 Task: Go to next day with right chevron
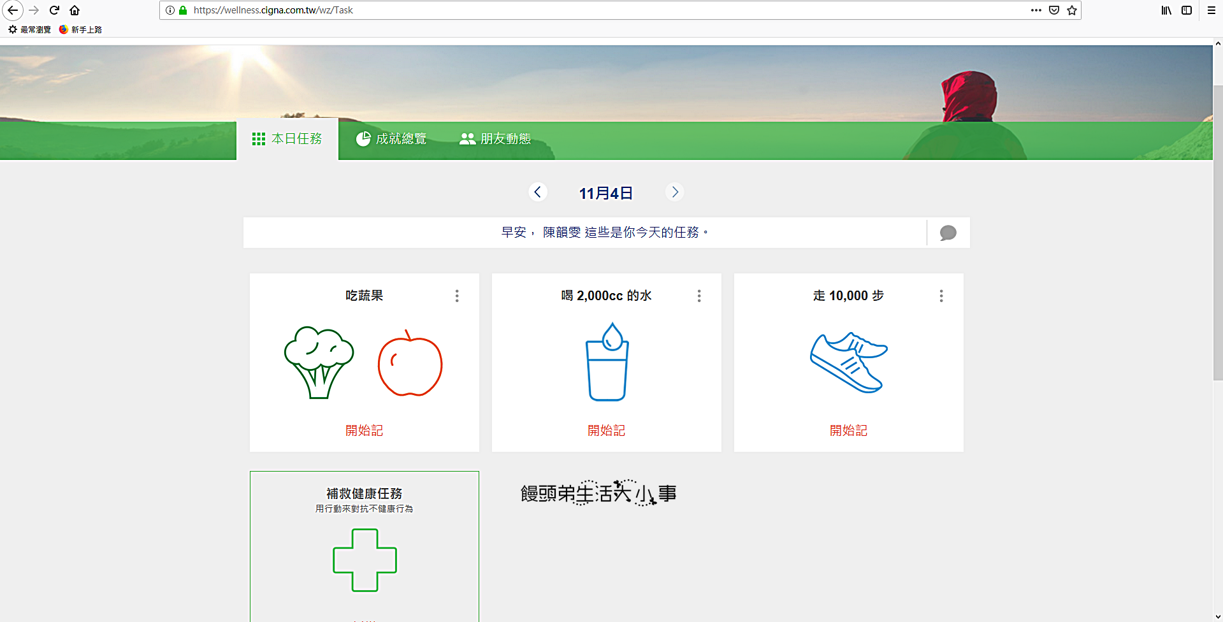pos(674,192)
